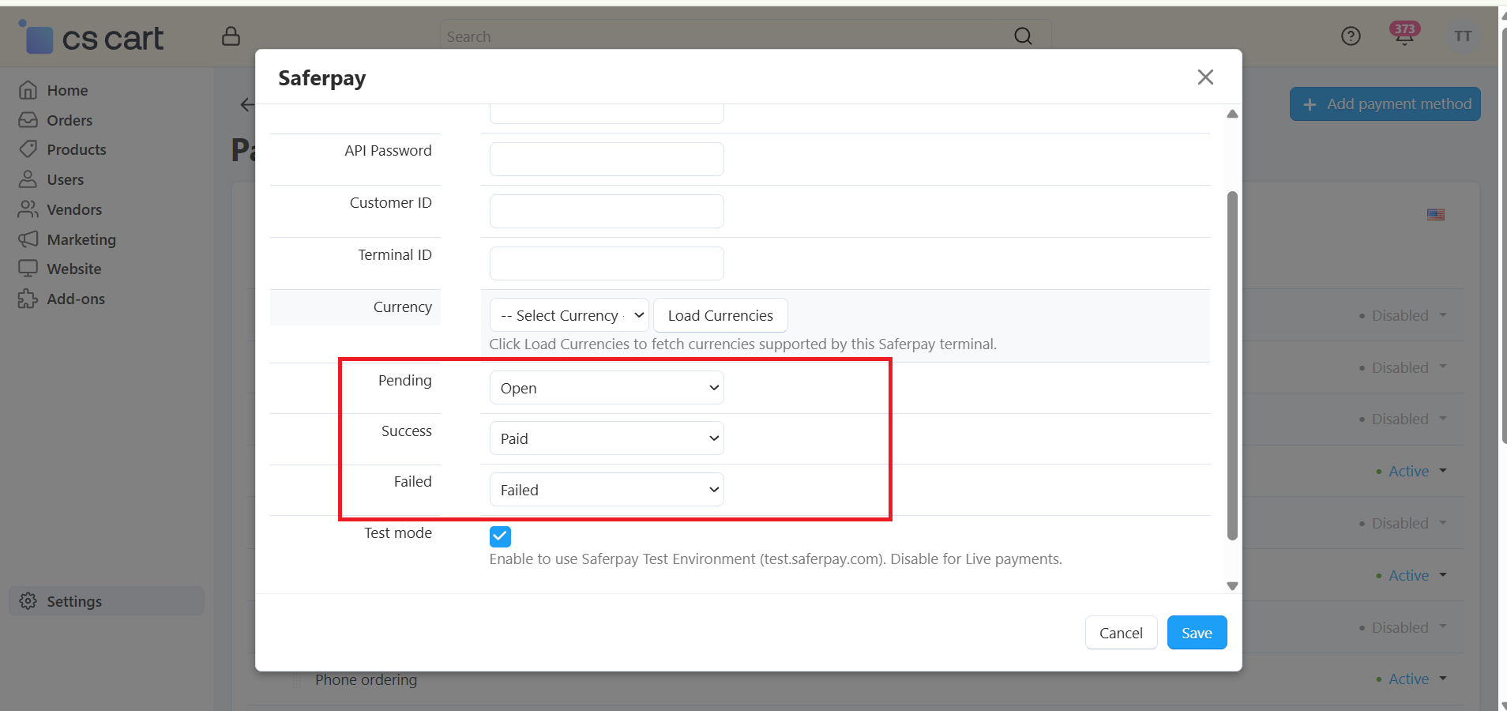Click the lock icon near logo
1507x711 pixels.
point(231,36)
